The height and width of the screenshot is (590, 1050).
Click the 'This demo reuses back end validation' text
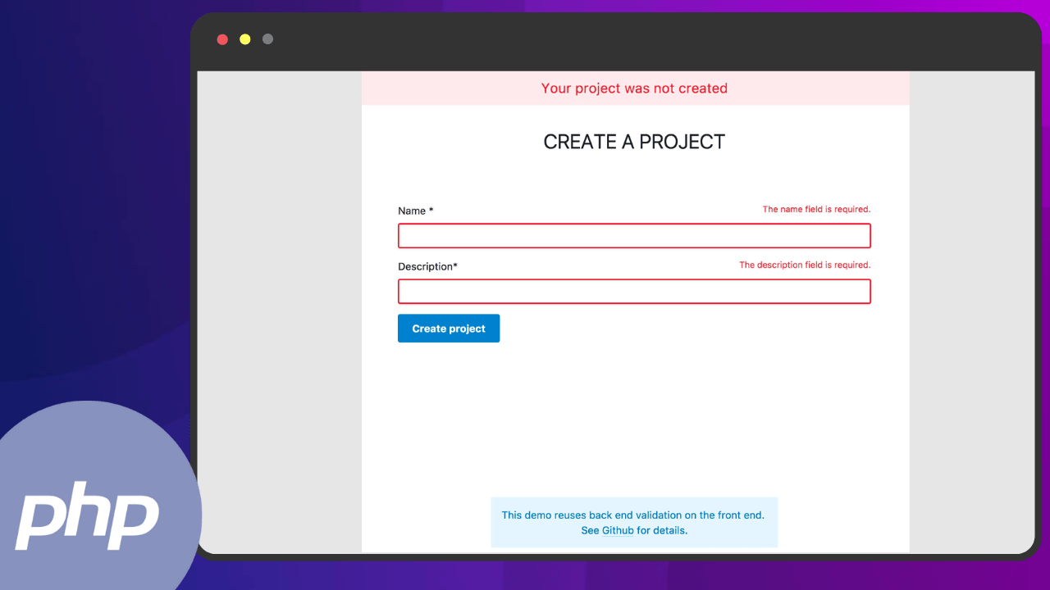tap(632, 515)
